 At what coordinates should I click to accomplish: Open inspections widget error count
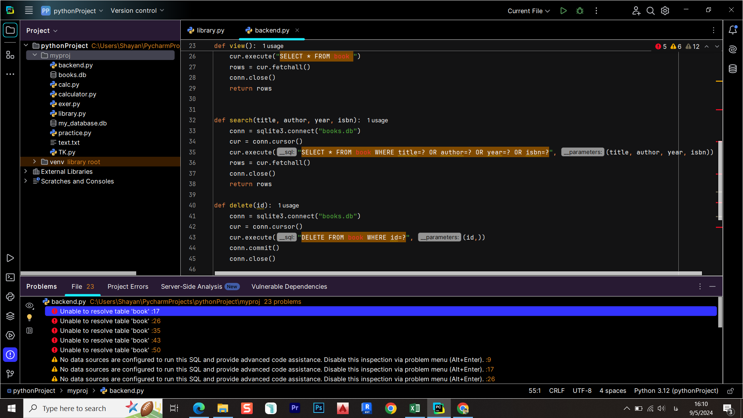point(661,46)
